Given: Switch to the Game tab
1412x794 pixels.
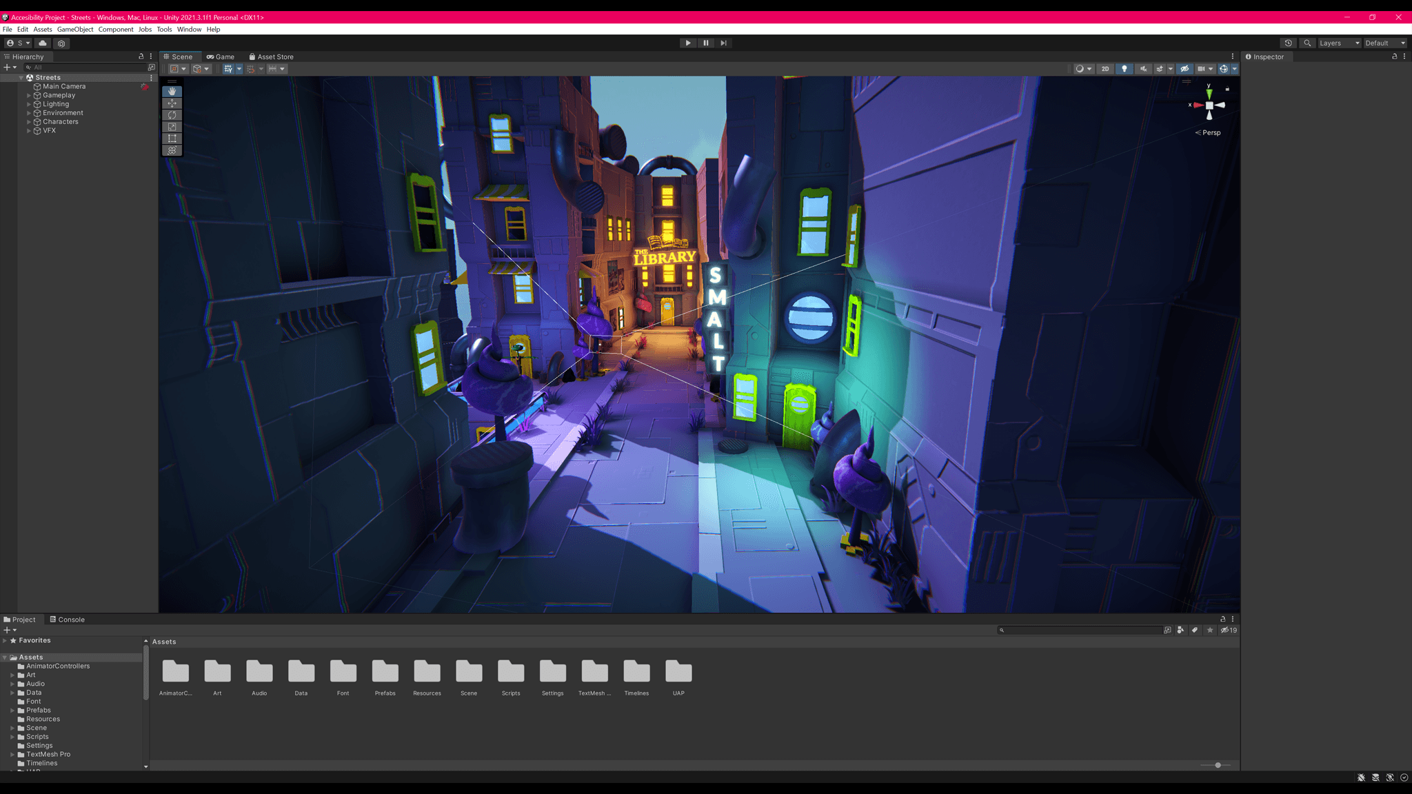Looking at the screenshot, I should pos(221,57).
